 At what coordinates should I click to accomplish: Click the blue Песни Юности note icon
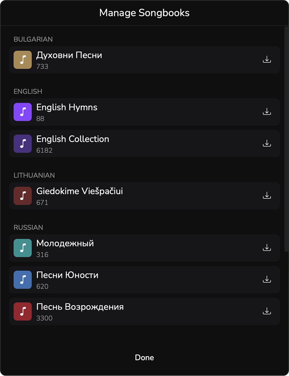point(23,280)
